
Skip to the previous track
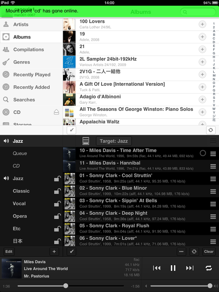(x=156, y=268)
